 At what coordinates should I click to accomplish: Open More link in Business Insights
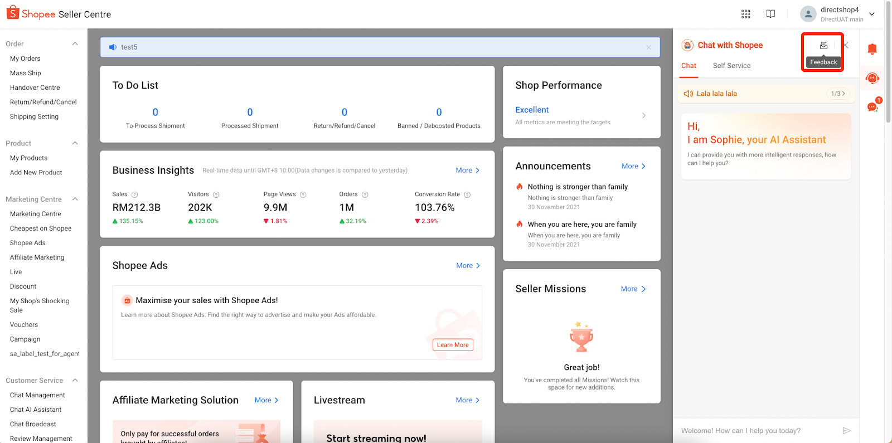click(467, 171)
